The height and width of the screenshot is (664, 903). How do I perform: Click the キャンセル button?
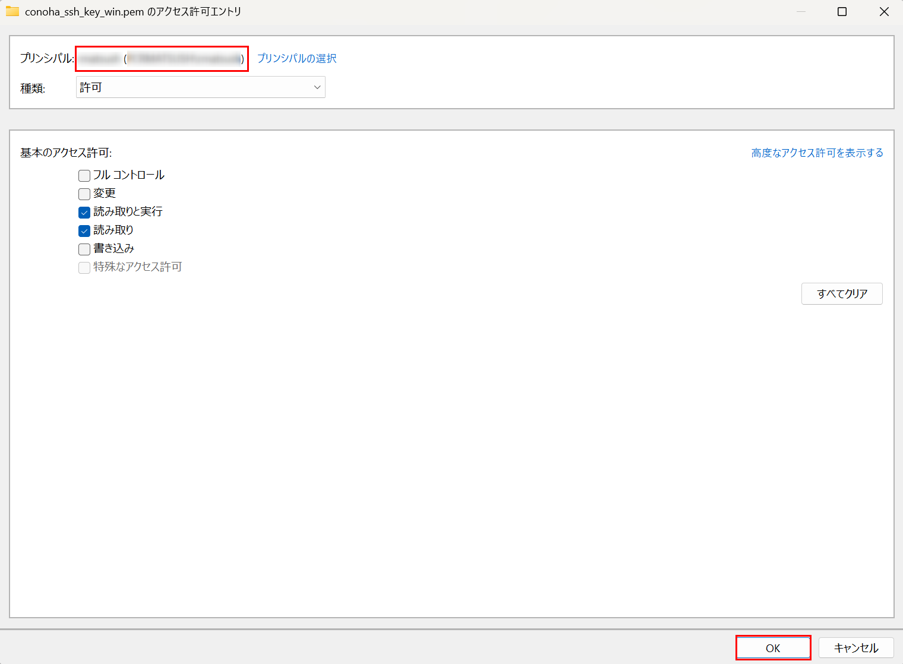[x=855, y=648]
